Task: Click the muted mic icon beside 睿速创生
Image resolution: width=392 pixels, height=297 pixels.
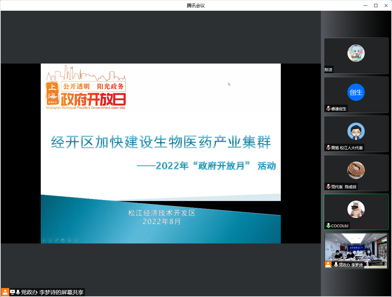Action: [x=328, y=109]
